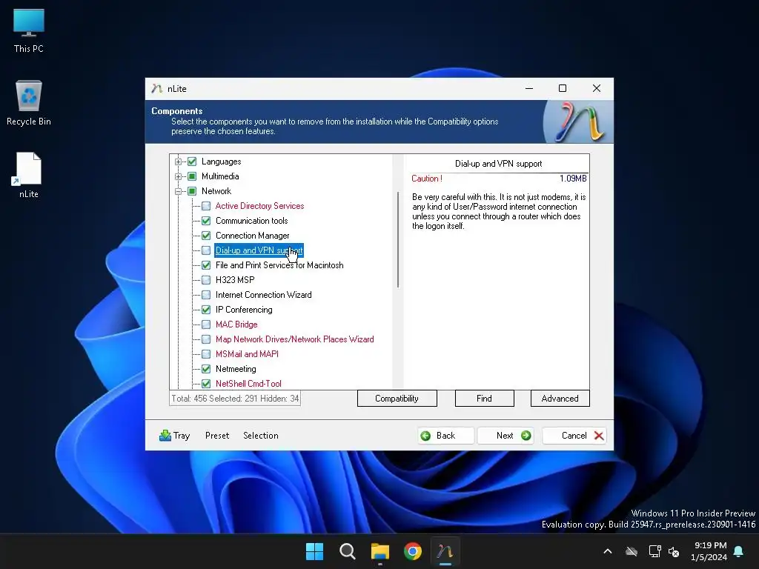Image resolution: width=759 pixels, height=569 pixels.
Task: Select MSMail and MAPI label
Action: [x=247, y=354]
